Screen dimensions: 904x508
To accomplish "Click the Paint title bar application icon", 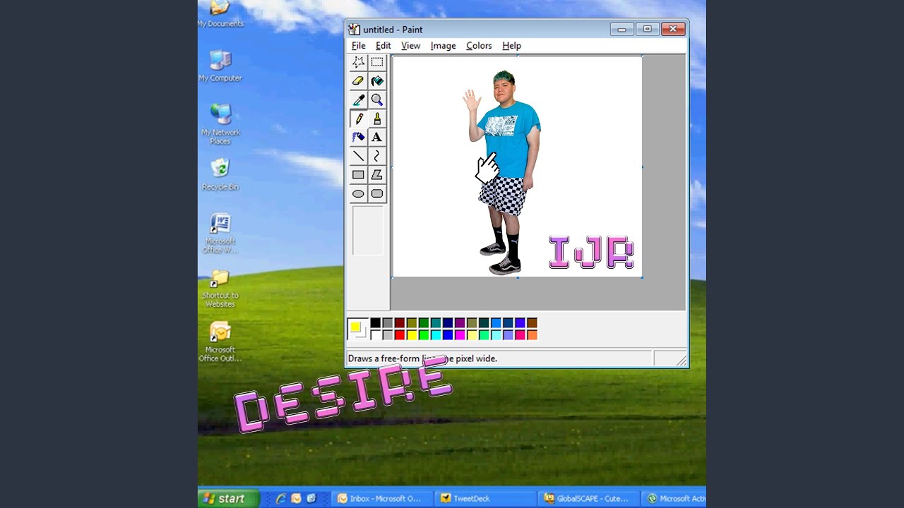I will point(355,30).
